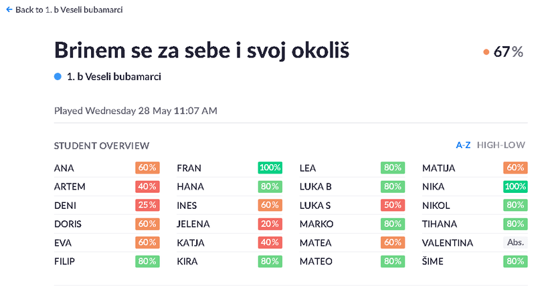Image resolution: width=554 pixels, height=287 pixels.
Task: Select student MATEA
Action: (x=315, y=243)
